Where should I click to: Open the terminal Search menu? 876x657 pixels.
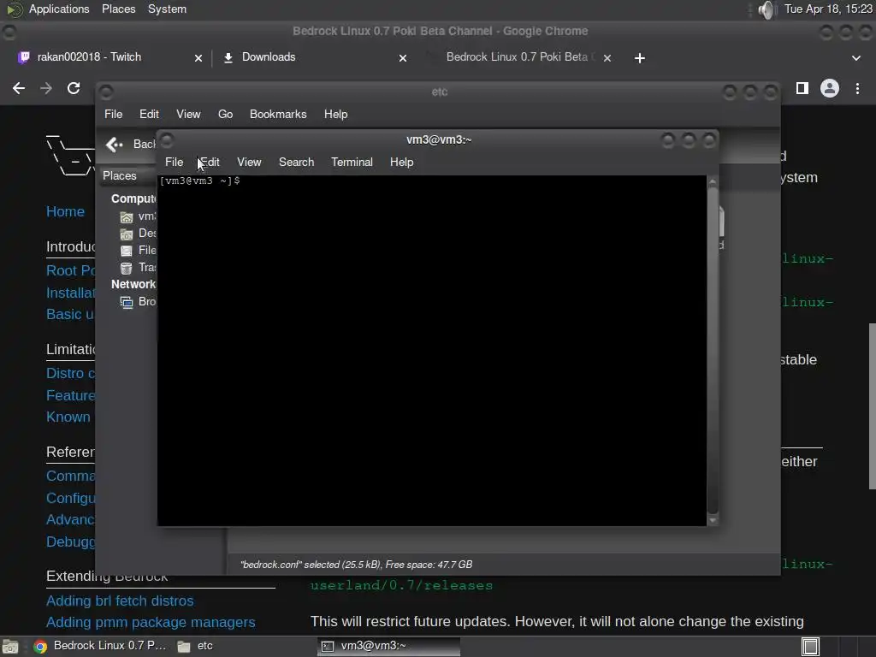click(296, 162)
